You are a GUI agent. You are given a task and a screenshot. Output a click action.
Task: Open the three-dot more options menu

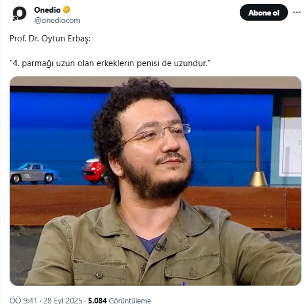pyautogui.click(x=297, y=13)
